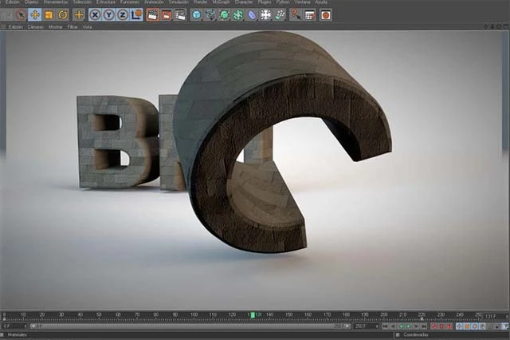
Task: Open the spline objects icon
Action: (x=210, y=14)
